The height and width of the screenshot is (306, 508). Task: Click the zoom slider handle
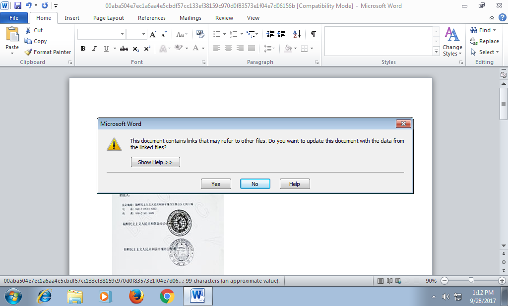[471, 281]
